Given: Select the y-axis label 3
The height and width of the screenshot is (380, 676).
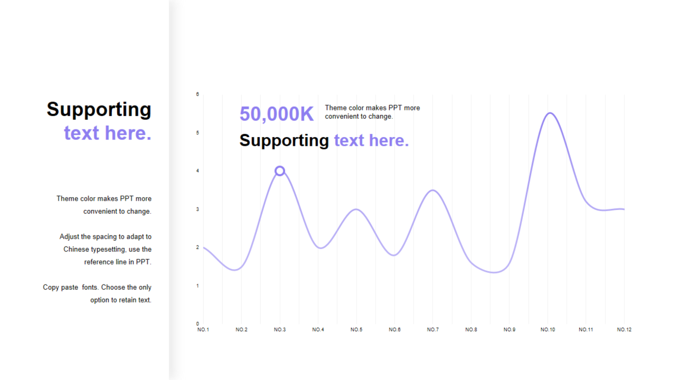Looking at the screenshot, I should tap(198, 209).
